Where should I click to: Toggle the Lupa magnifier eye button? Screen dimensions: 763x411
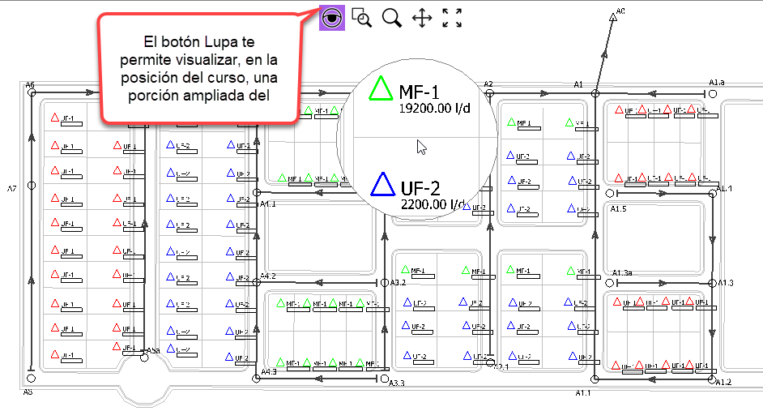point(332,17)
